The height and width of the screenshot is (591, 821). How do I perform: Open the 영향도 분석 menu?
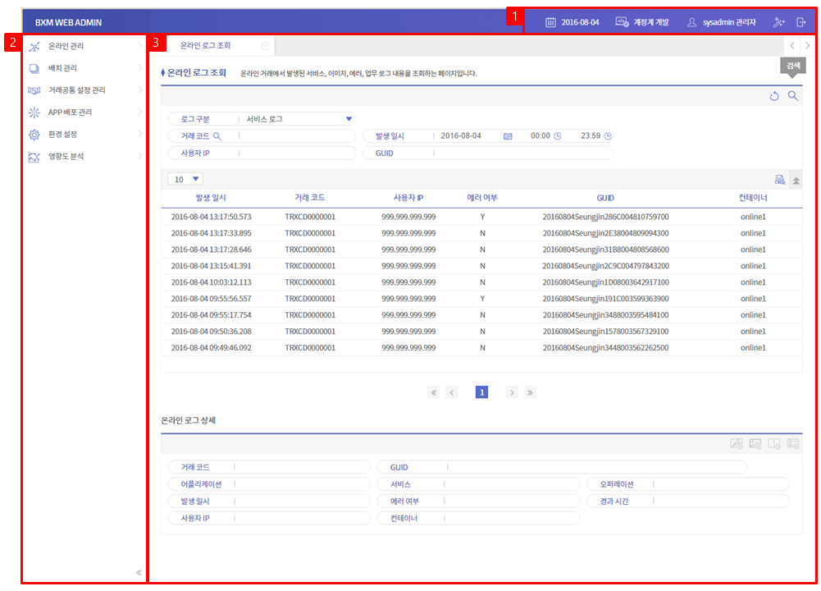coord(66,156)
